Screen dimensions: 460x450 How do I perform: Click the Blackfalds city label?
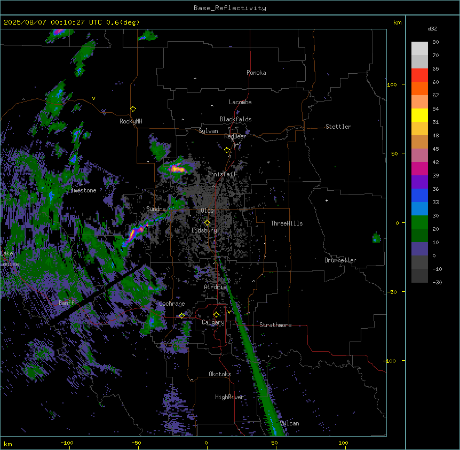[x=235, y=119]
